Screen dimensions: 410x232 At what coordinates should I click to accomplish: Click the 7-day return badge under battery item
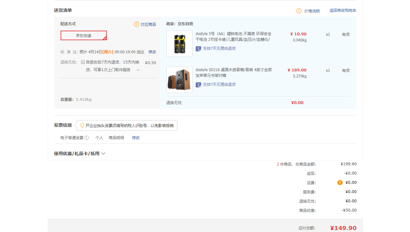(198, 49)
